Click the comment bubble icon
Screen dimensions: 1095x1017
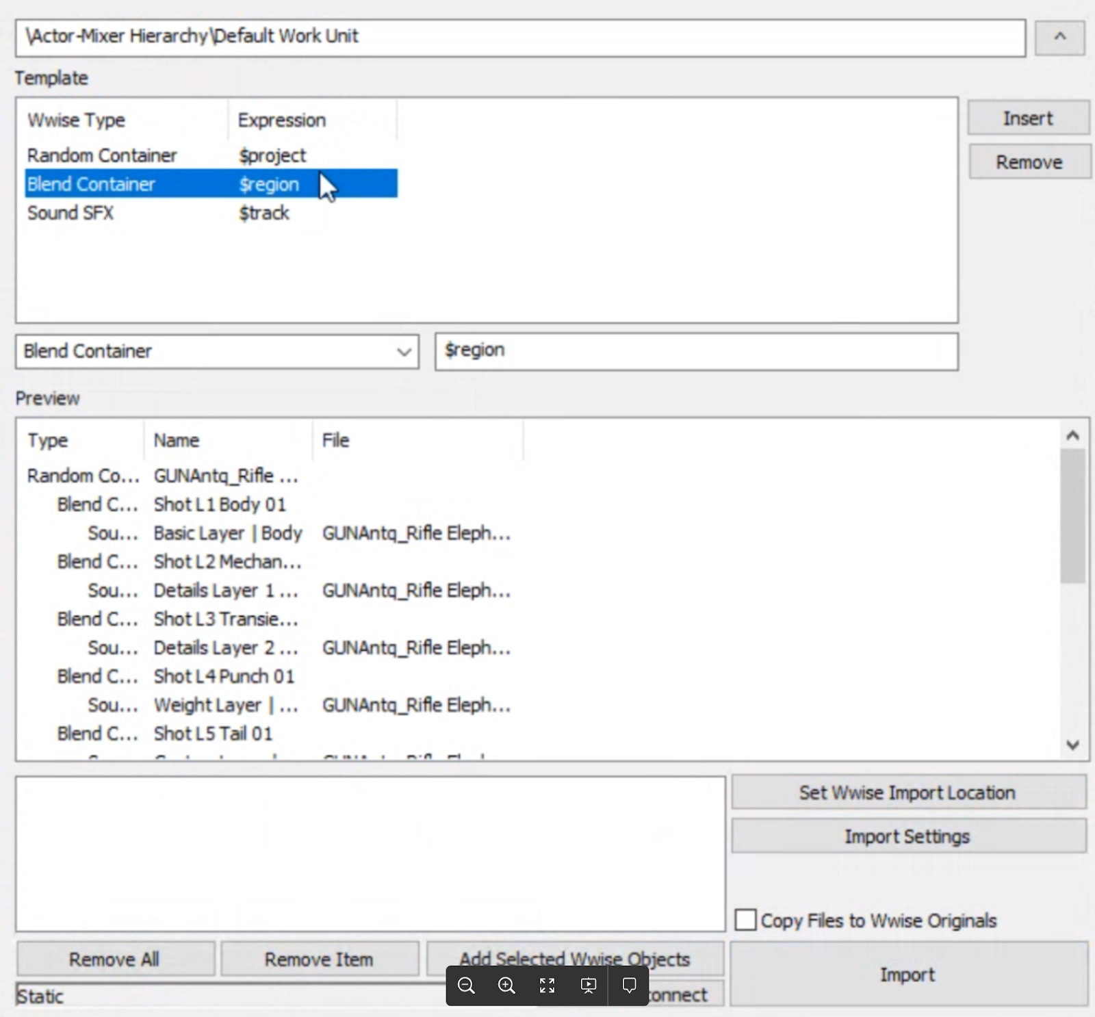coord(629,986)
